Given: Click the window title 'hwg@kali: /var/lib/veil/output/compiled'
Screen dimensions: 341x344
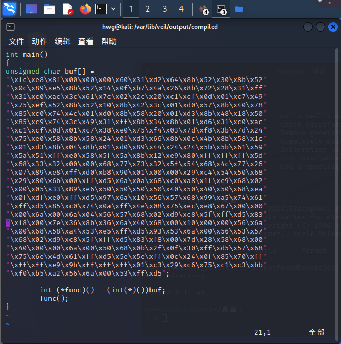Looking at the screenshot, I should [x=160, y=27].
